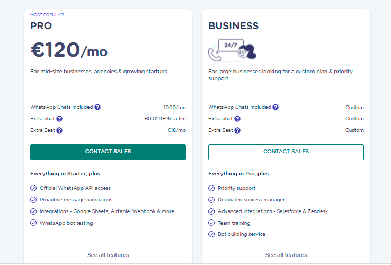Click help icon beside Pro Extra Seat
Viewport: 391px width, 265px height.
click(x=59, y=130)
